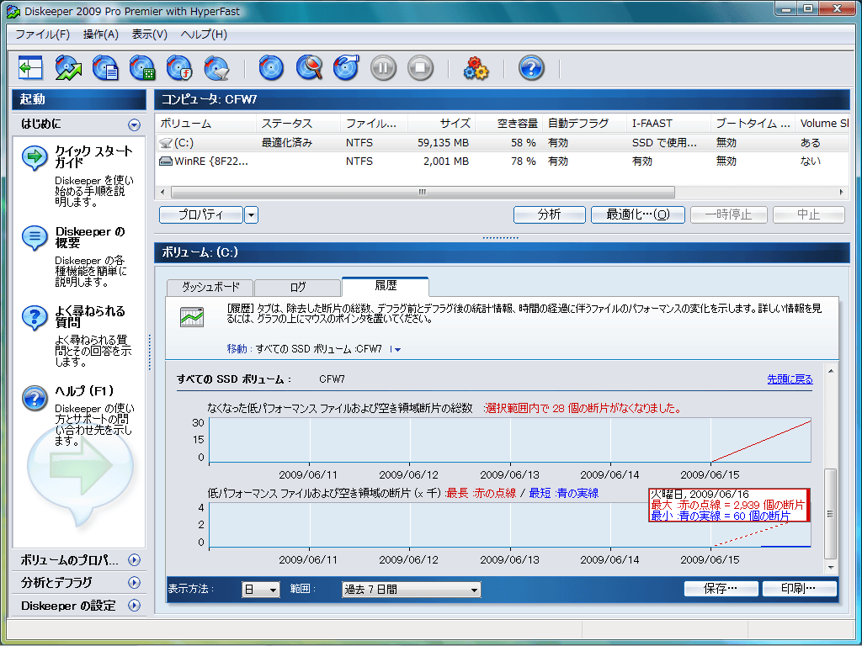Expand the ボリュームのプロパティ section
Viewport: 862px width, 646px height.
[x=134, y=559]
